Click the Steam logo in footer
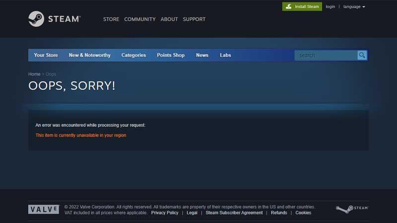Viewport: 397px width, 223px height. tap(352, 209)
